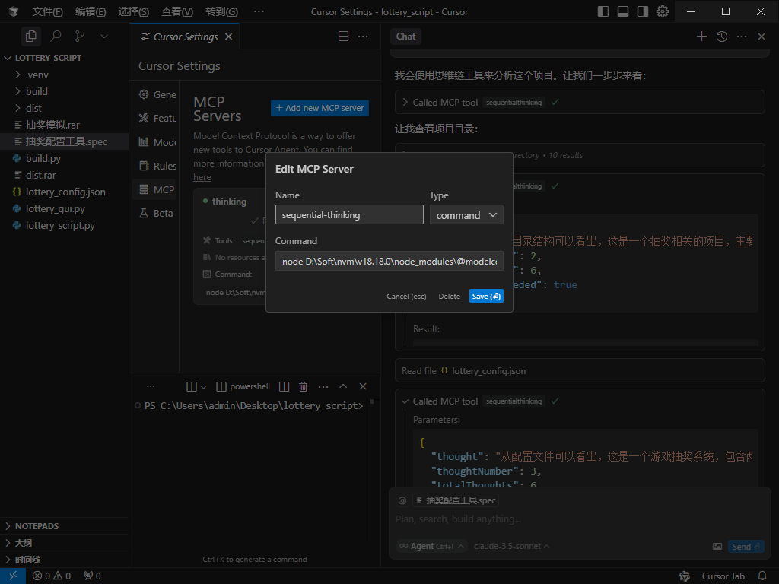Click Save in Edit MCP Server dialog
The image size is (779, 584).
pos(486,296)
